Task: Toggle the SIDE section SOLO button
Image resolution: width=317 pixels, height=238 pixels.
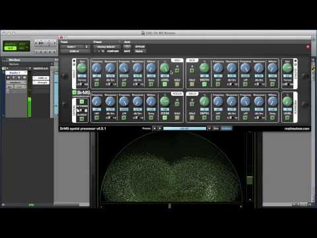Action: 192,84
